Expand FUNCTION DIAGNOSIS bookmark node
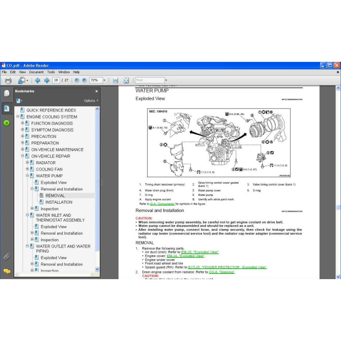Image resolution: width=341 pixels, height=341 pixels. tap(22, 123)
